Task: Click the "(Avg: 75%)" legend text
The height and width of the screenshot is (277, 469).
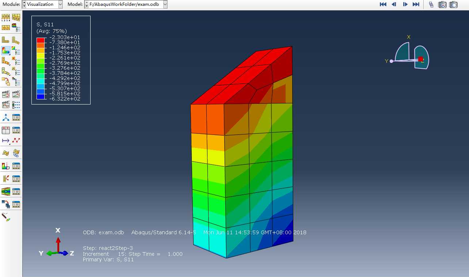Action: (x=52, y=31)
